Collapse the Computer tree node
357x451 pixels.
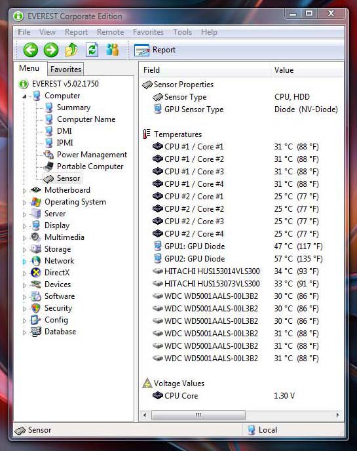click(24, 96)
